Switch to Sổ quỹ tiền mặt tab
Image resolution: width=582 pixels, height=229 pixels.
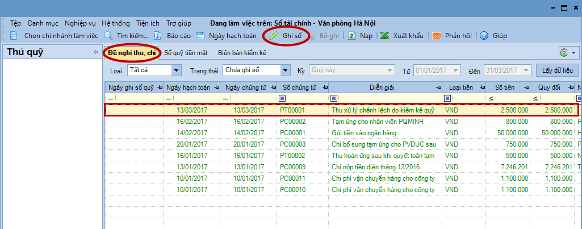(186, 53)
